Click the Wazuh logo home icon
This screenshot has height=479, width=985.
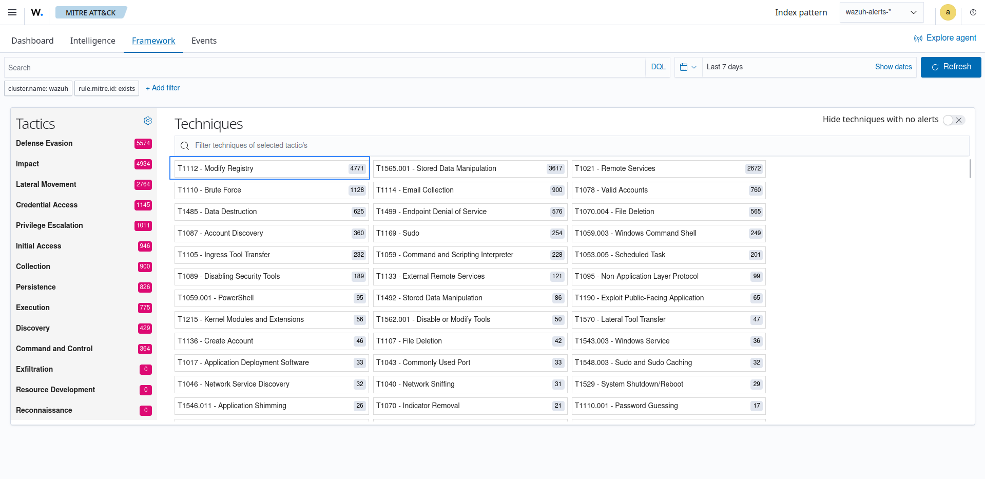37,12
